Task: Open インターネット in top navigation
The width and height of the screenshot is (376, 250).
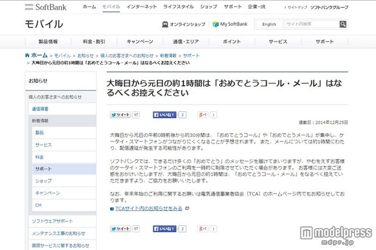Action: point(141,7)
